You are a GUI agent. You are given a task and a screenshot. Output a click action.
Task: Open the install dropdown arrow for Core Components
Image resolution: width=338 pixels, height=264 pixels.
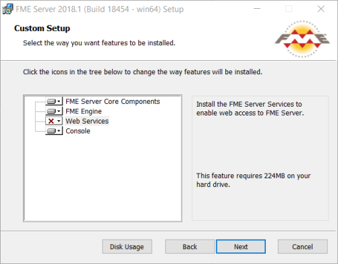click(59, 101)
